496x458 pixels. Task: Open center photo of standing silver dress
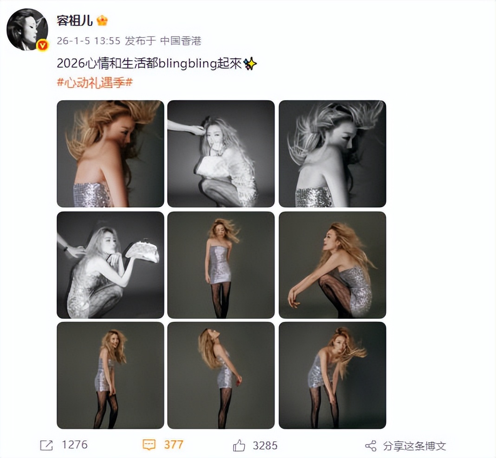[x=221, y=265]
